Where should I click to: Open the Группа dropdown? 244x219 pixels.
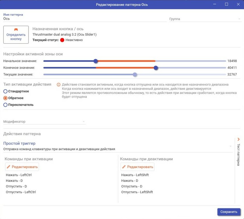tap(205, 19)
